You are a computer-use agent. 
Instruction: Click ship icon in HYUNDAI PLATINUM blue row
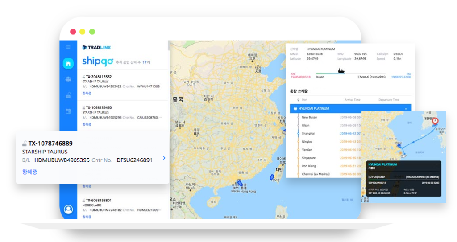pos(295,109)
